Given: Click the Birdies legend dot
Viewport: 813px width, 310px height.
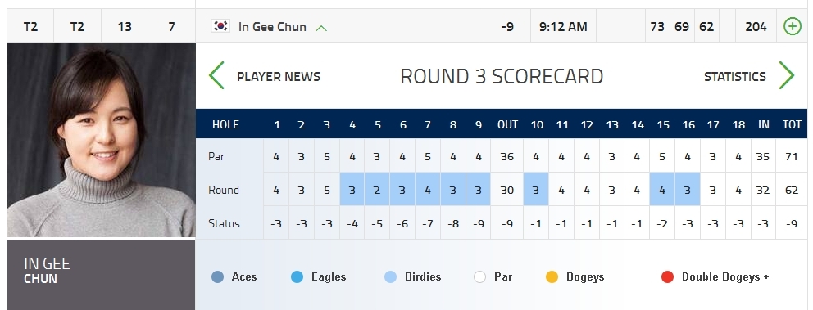Looking at the screenshot, I should point(390,277).
